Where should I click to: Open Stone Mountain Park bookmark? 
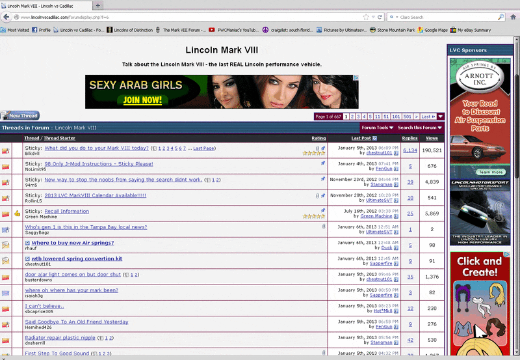(x=393, y=30)
